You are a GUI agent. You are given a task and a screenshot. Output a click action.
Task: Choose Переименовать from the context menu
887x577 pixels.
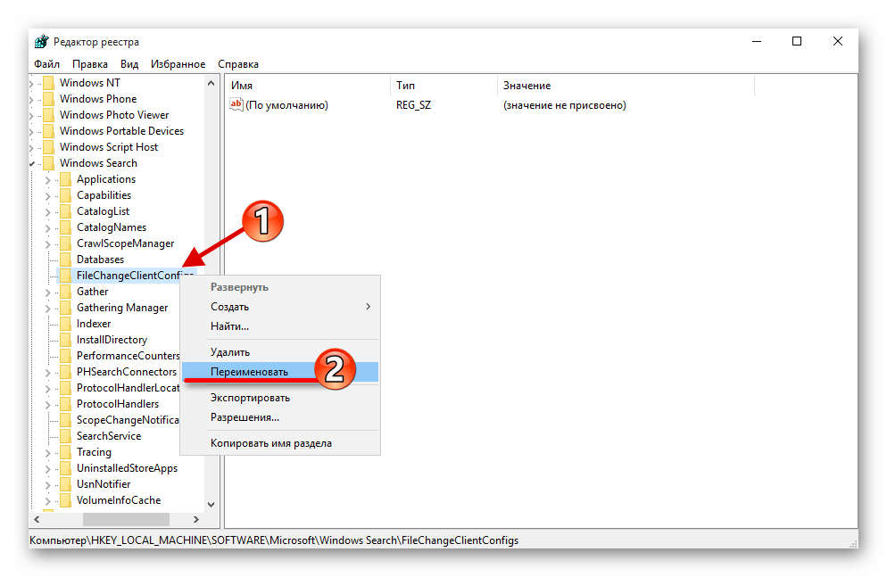(249, 372)
